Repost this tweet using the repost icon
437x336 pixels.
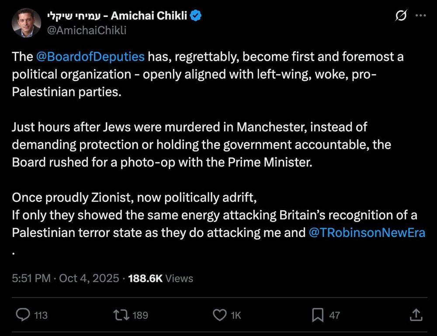pyautogui.click(x=120, y=315)
